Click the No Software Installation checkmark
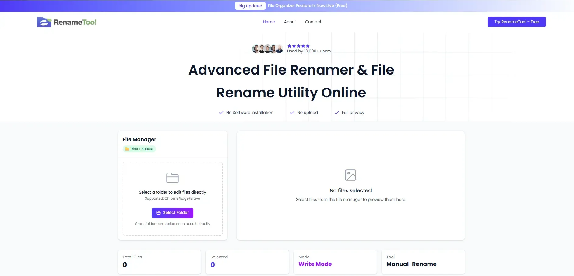Viewport: 574px width, 276px height. click(221, 113)
